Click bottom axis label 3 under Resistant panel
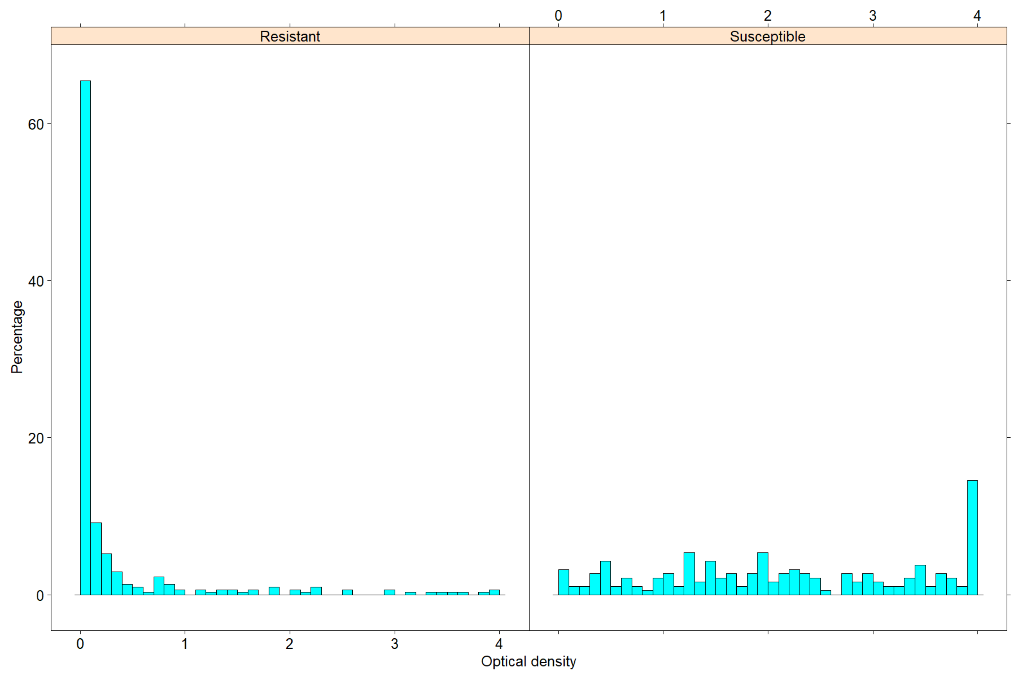This screenshot has width=1021, height=675. 395,644
